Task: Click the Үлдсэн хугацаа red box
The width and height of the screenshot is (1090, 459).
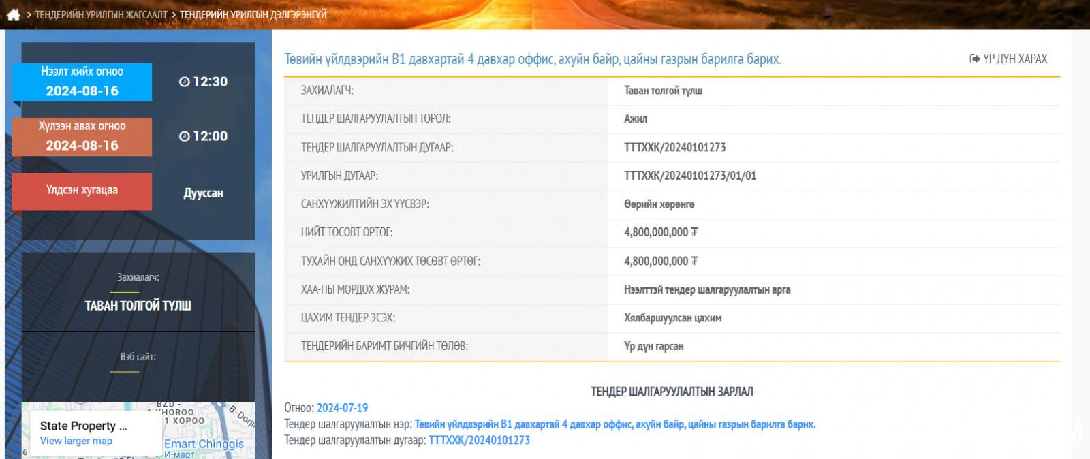Action: [82, 191]
